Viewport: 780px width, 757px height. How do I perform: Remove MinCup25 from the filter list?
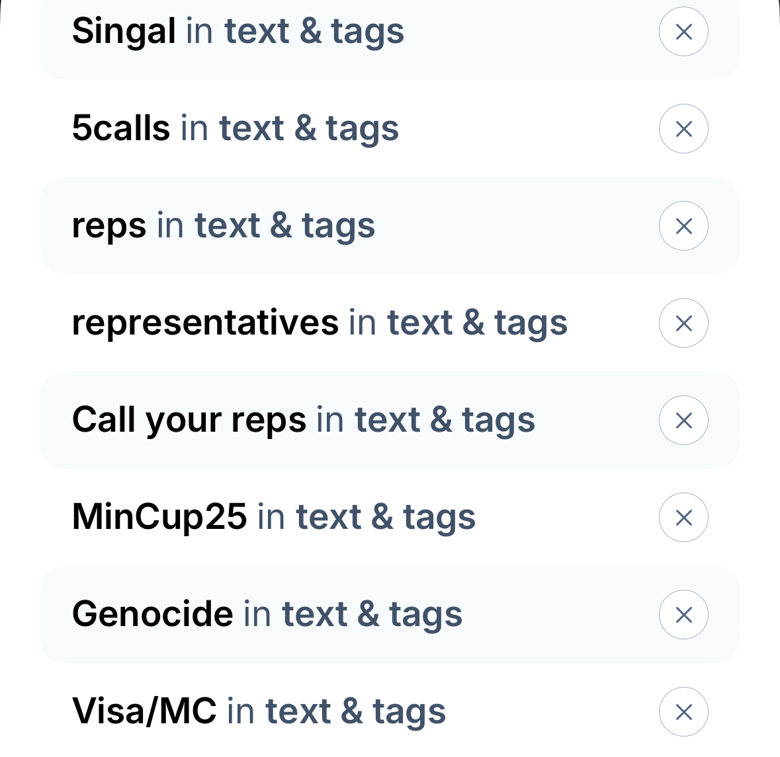coord(683,518)
